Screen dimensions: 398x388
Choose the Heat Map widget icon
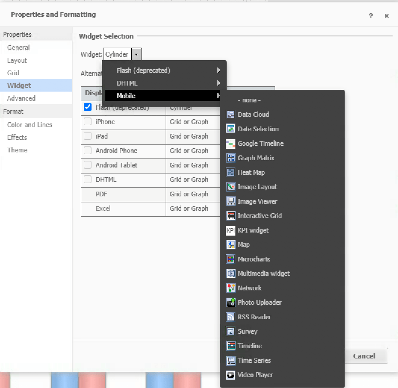point(231,172)
